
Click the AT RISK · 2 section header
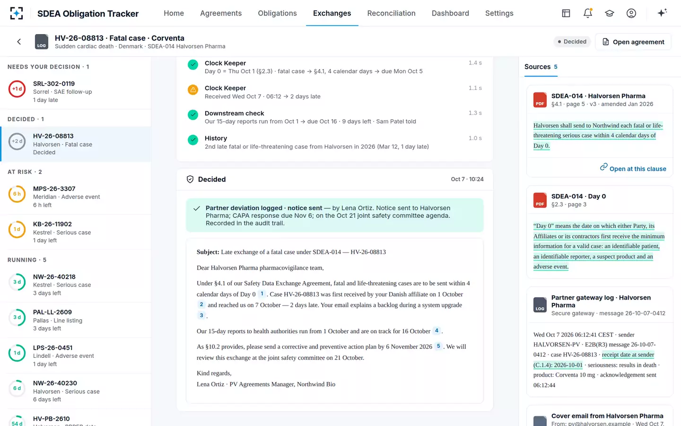25,172
